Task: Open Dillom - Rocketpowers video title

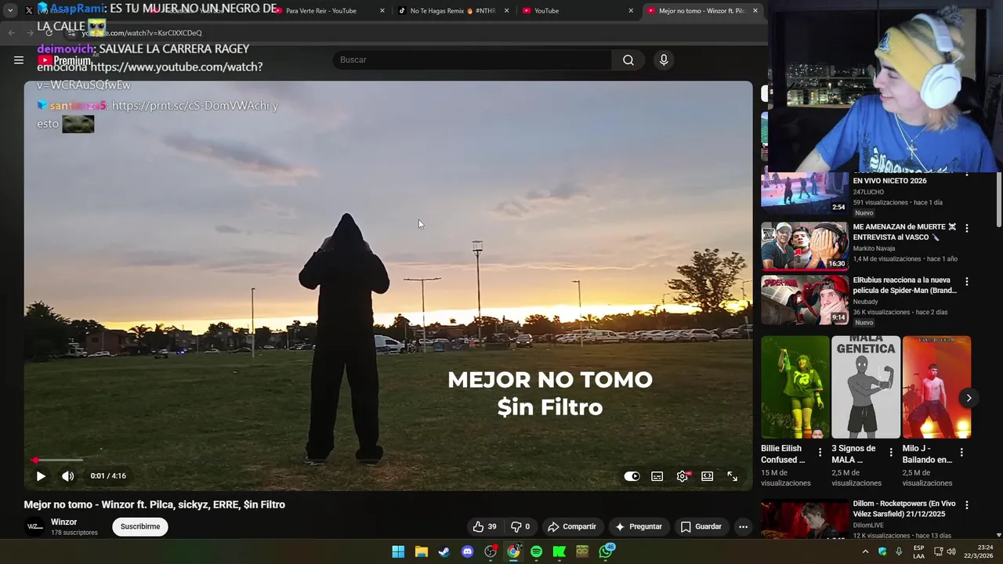Action: [904, 509]
